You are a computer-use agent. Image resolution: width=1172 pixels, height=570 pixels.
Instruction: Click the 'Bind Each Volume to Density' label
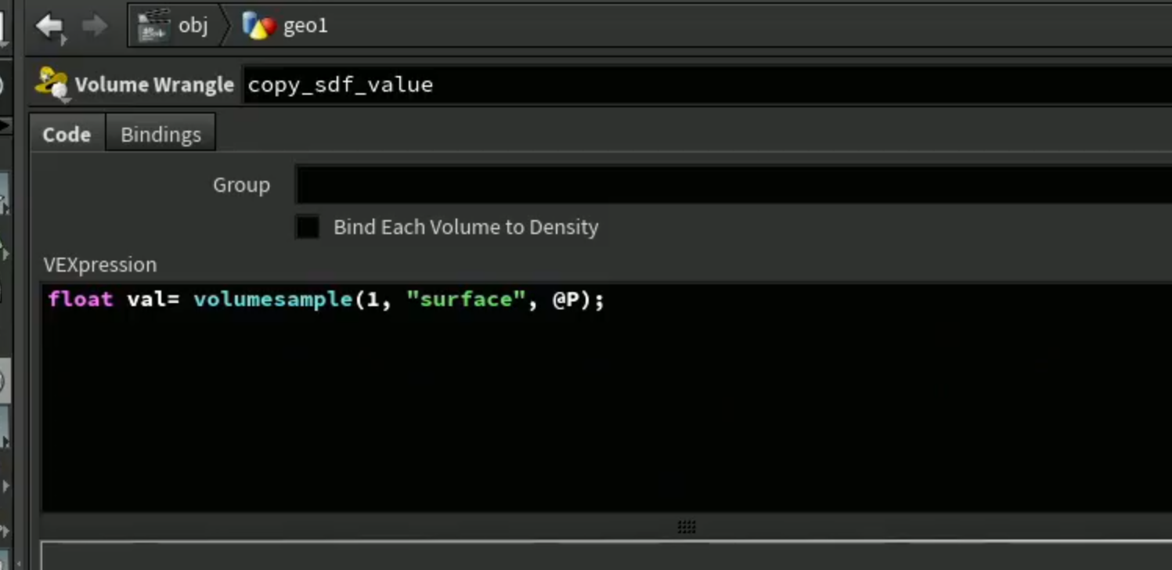466,227
